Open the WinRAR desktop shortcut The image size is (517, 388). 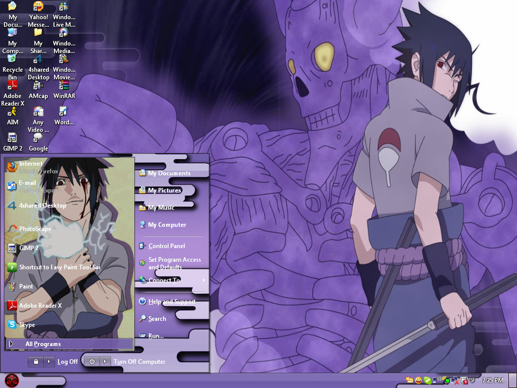(x=64, y=90)
